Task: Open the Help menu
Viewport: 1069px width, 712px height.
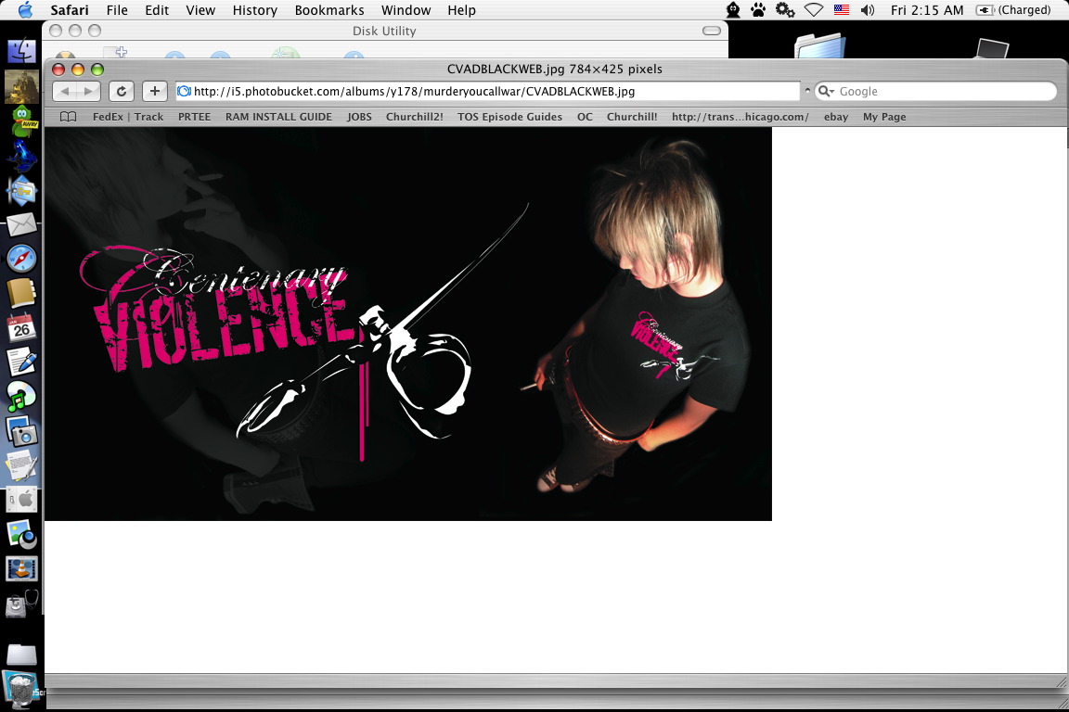Action: 461,9
